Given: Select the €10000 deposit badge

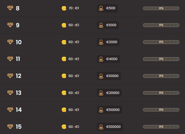Looking at the screenshot, I should [109, 76].
